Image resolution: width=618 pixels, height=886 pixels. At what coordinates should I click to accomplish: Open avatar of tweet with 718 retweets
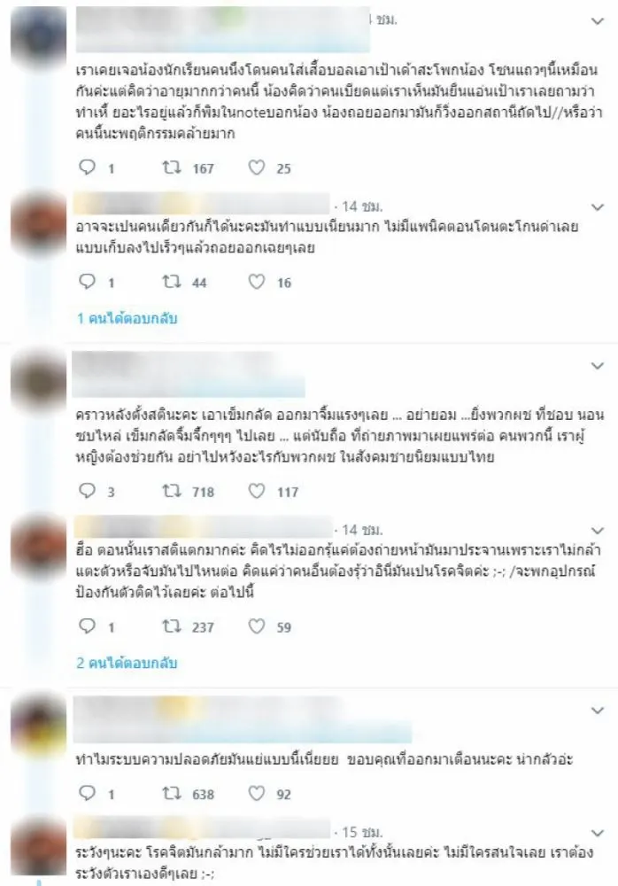[38, 380]
